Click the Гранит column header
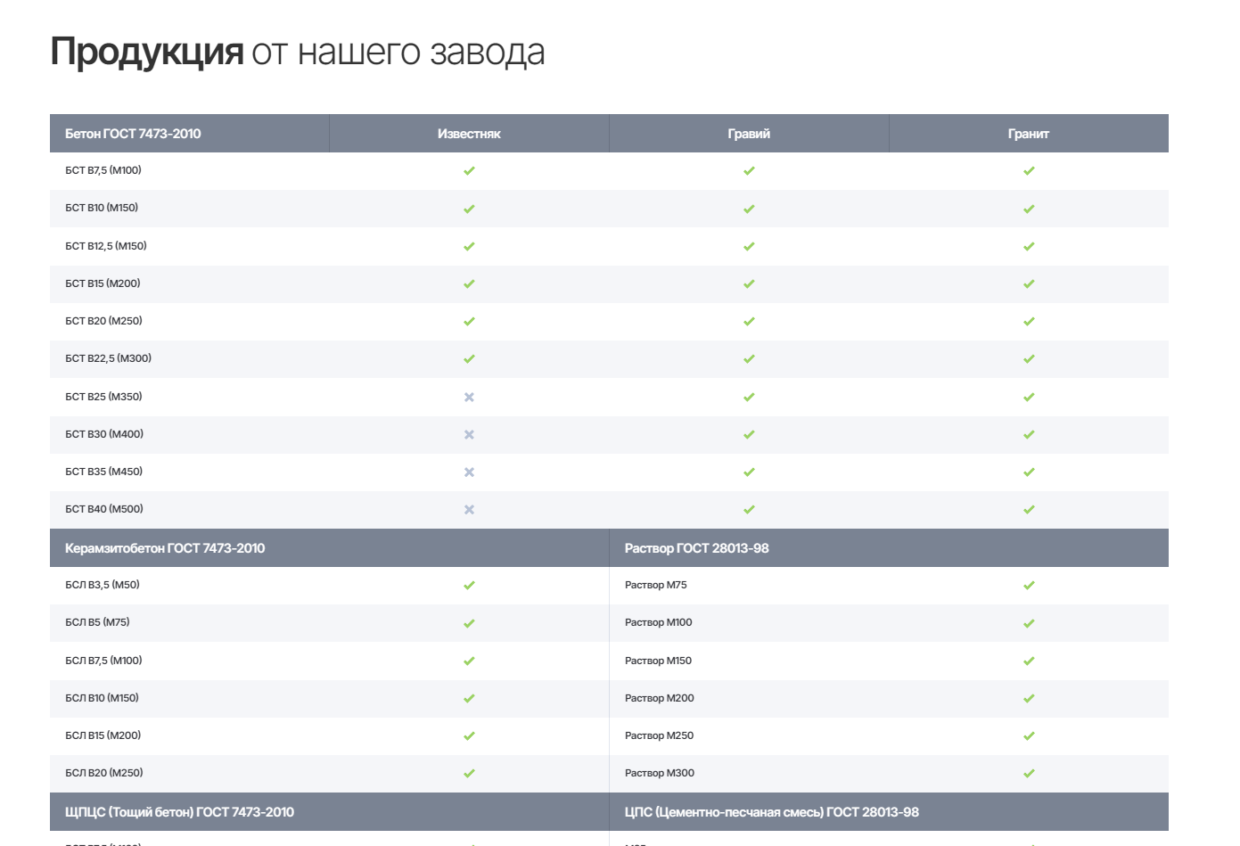The width and height of the screenshot is (1240, 846). (1028, 134)
